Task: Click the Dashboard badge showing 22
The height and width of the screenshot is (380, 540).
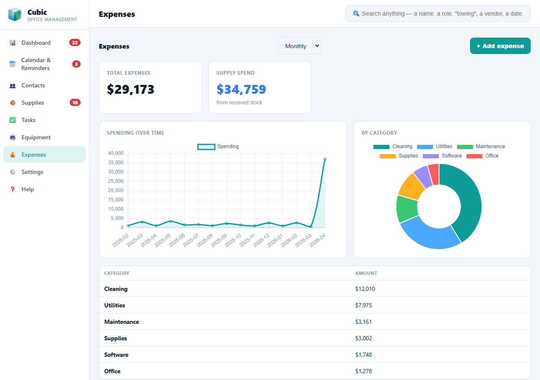Action: [x=75, y=43]
